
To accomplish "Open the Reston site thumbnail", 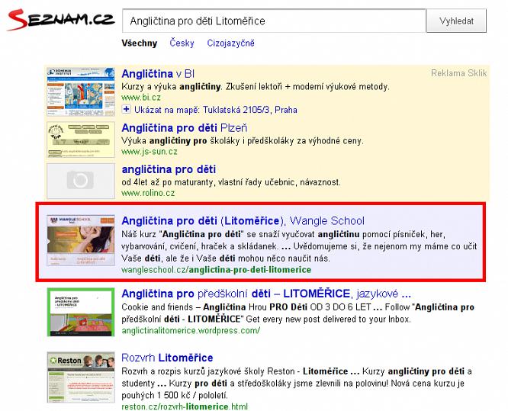I will [81, 377].
